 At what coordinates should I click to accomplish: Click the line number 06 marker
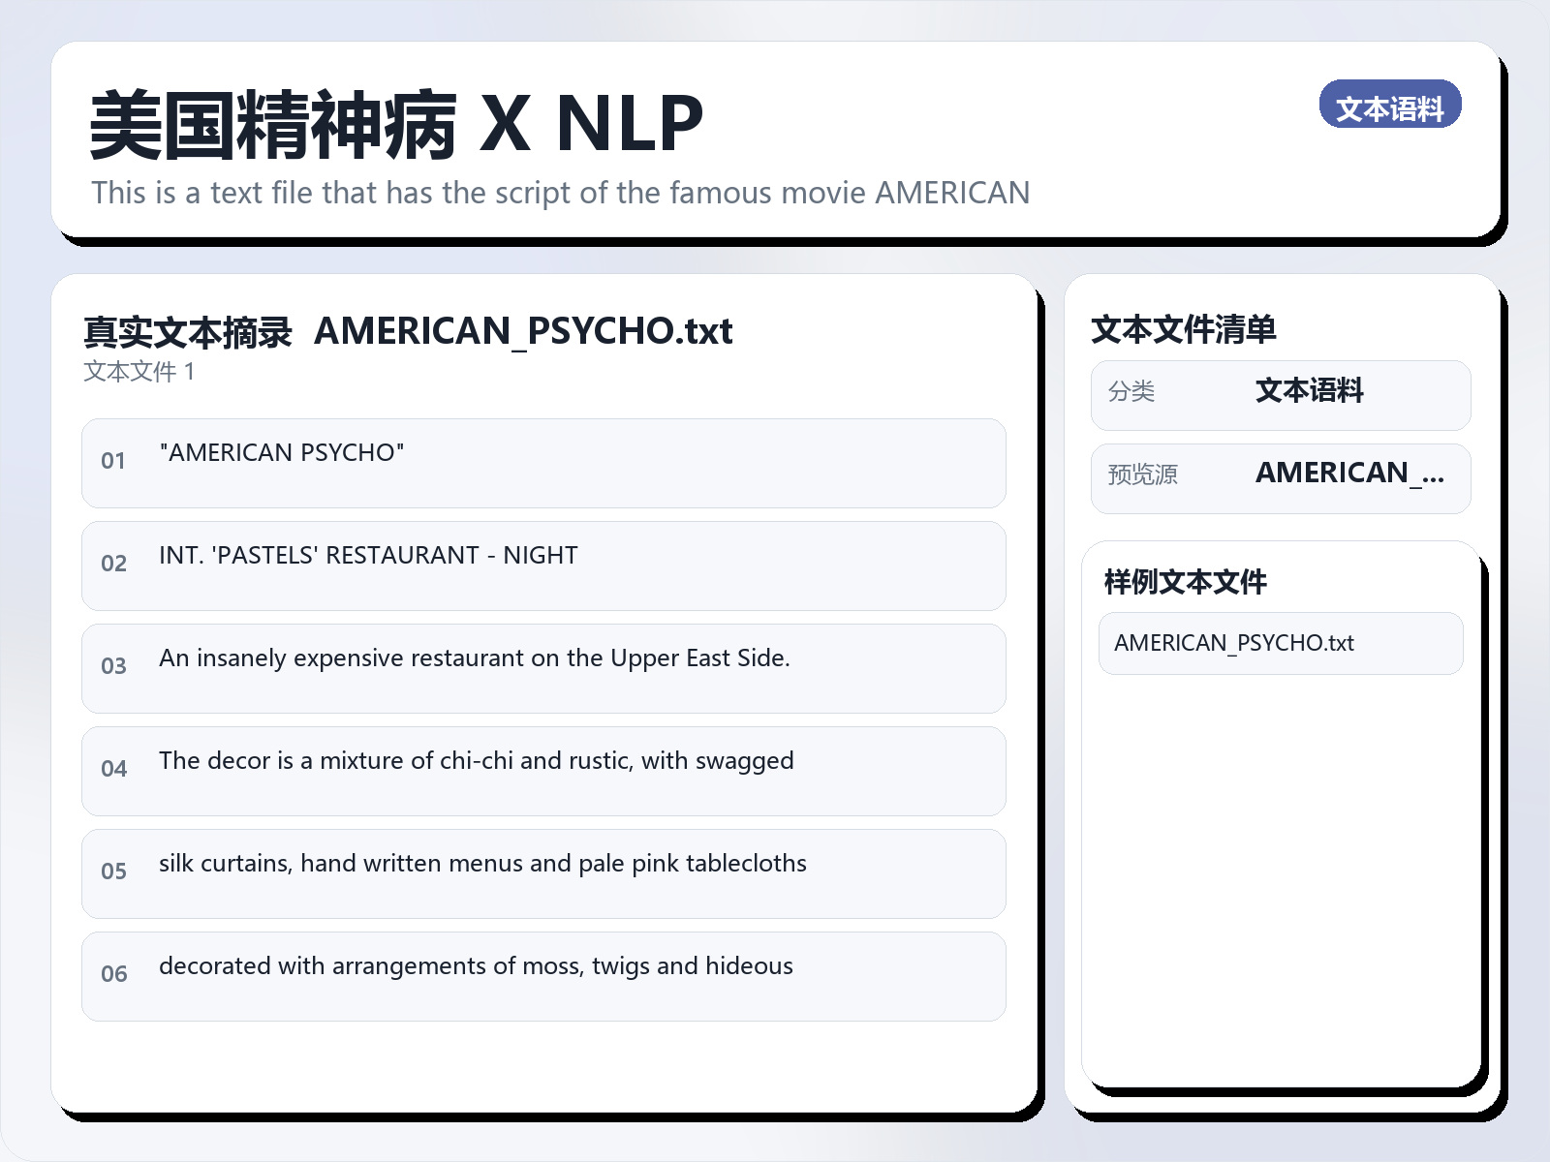[113, 975]
